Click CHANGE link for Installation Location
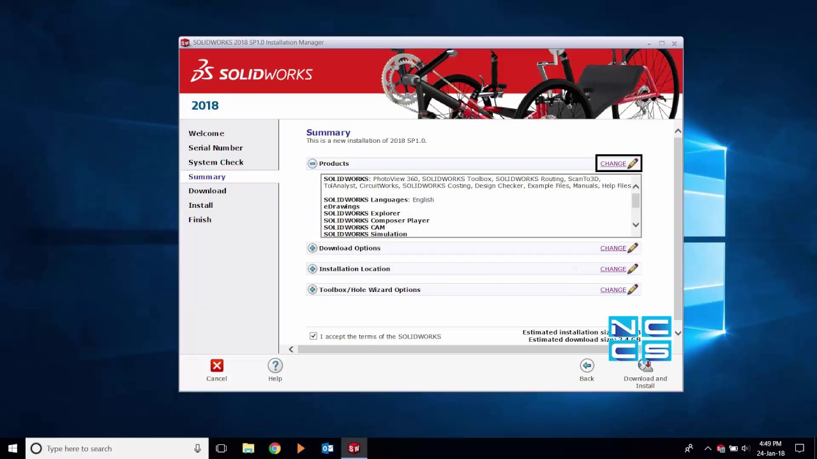Screen dimensions: 817x459 [x=613, y=269]
